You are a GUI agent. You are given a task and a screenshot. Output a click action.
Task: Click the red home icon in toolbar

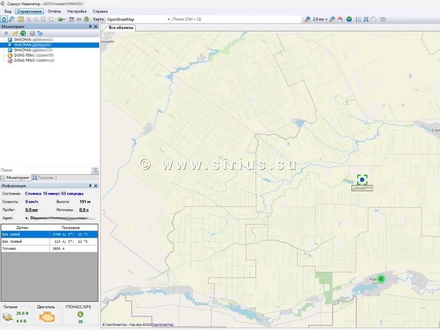pyautogui.click(x=340, y=19)
